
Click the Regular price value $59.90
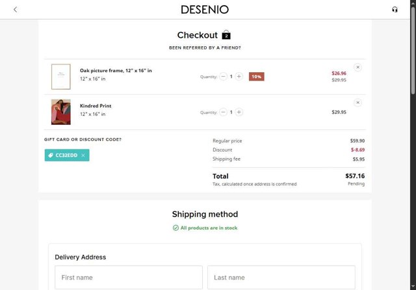coord(357,140)
